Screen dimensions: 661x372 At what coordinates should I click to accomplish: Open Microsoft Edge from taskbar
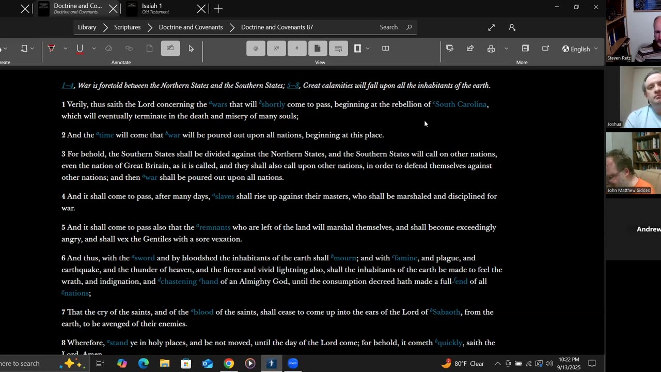point(144,363)
